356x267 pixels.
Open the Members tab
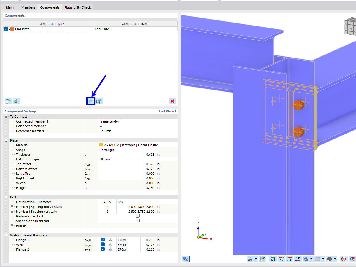coord(28,7)
